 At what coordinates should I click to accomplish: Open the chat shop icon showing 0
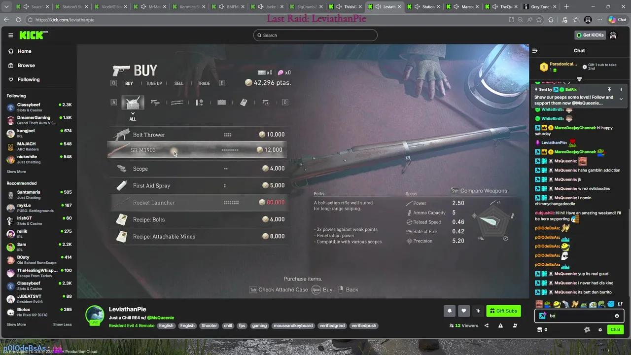(542, 330)
